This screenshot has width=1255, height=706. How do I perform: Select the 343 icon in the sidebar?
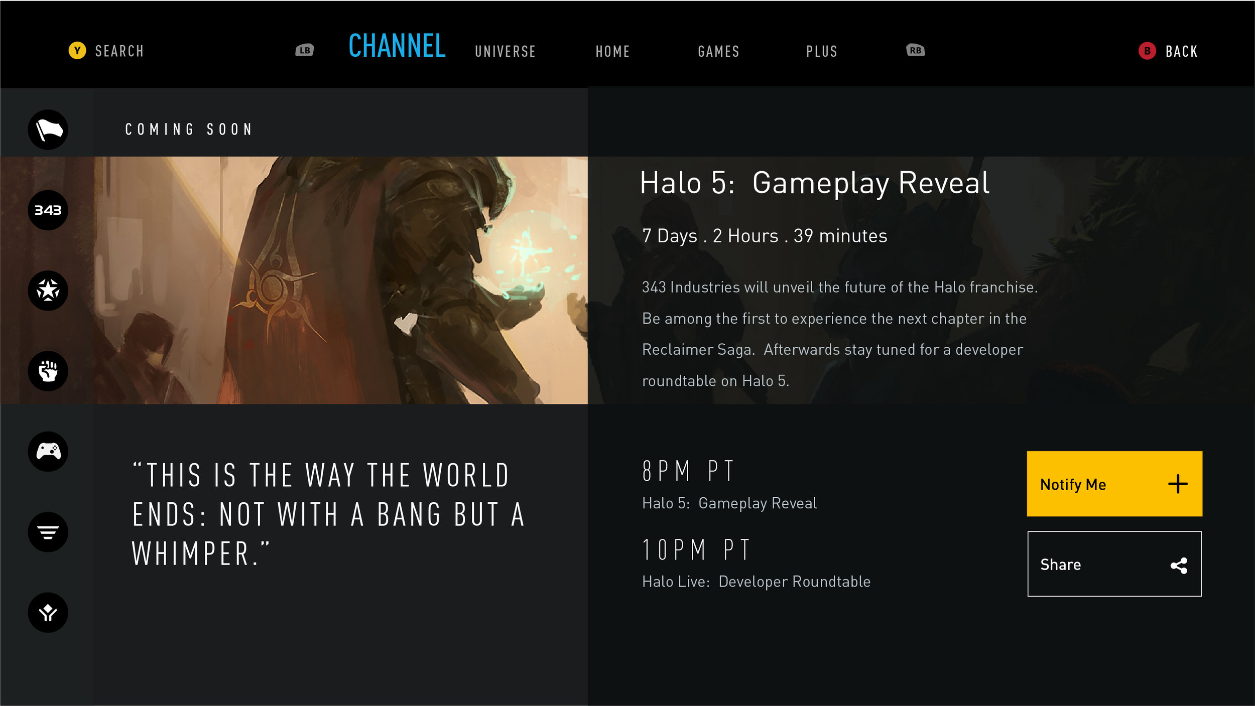[x=48, y=210]
